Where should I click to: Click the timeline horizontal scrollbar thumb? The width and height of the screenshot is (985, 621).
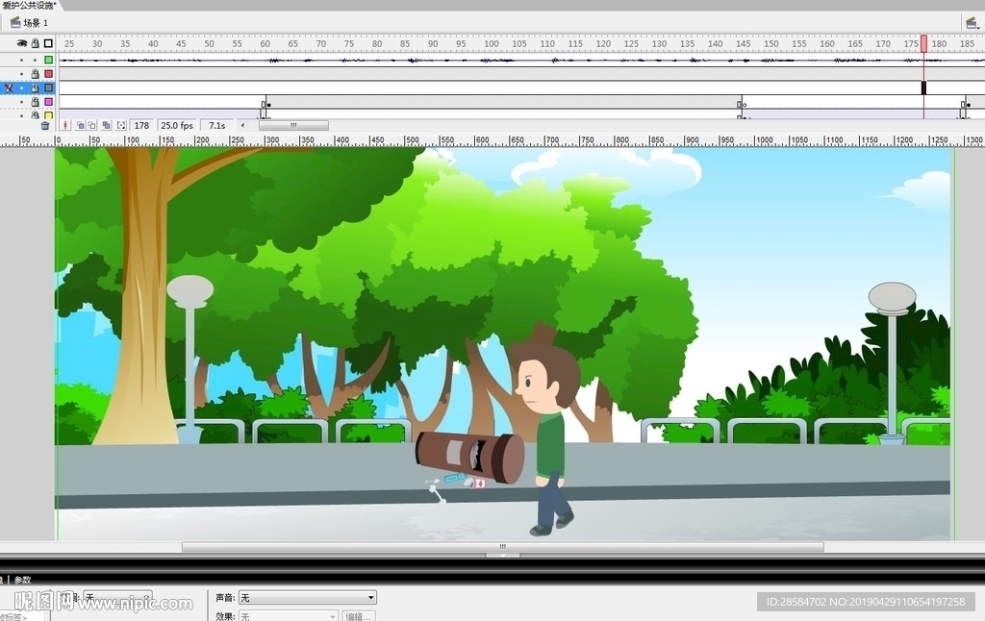point(293,126)
